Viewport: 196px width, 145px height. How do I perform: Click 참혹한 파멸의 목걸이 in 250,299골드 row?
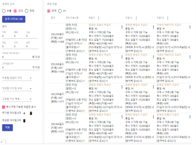100,25
